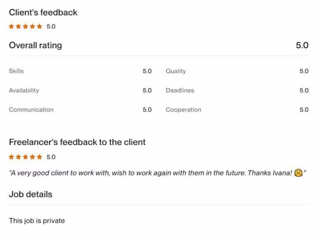
Task: Click the Cooperation rating label
Action: point(183,110)
